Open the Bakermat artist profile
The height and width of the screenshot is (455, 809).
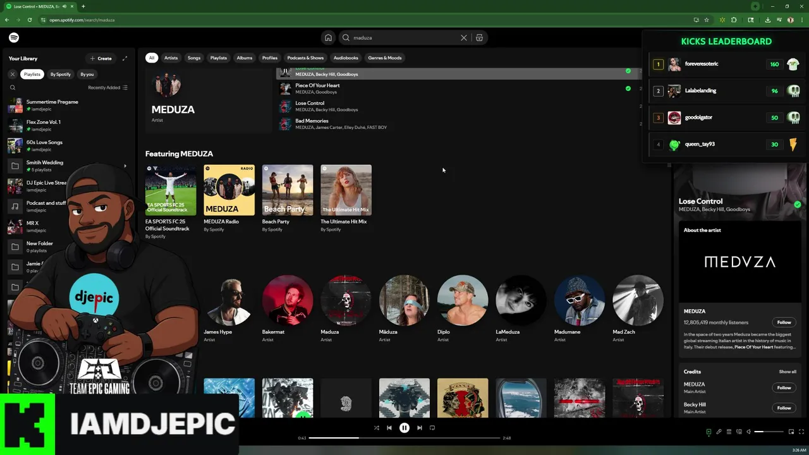(288, 308)
